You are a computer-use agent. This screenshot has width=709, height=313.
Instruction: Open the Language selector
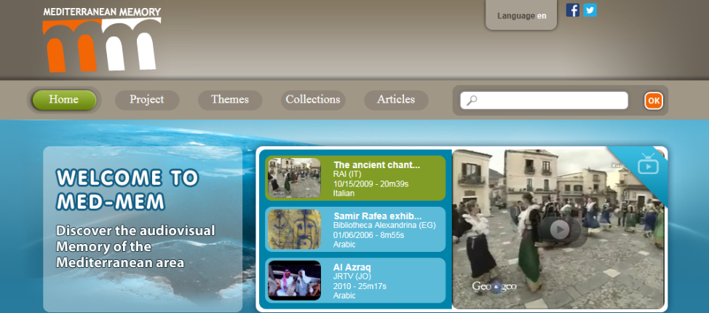[521, 16]
